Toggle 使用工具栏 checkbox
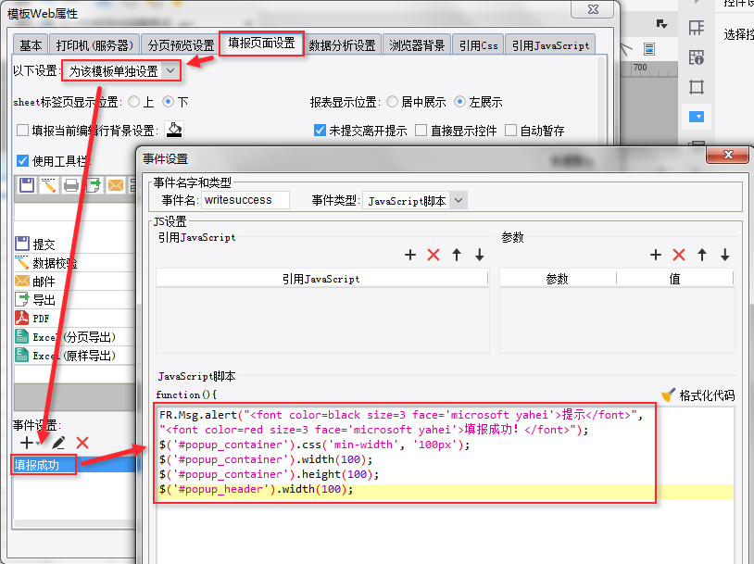 tap(22, 160)
